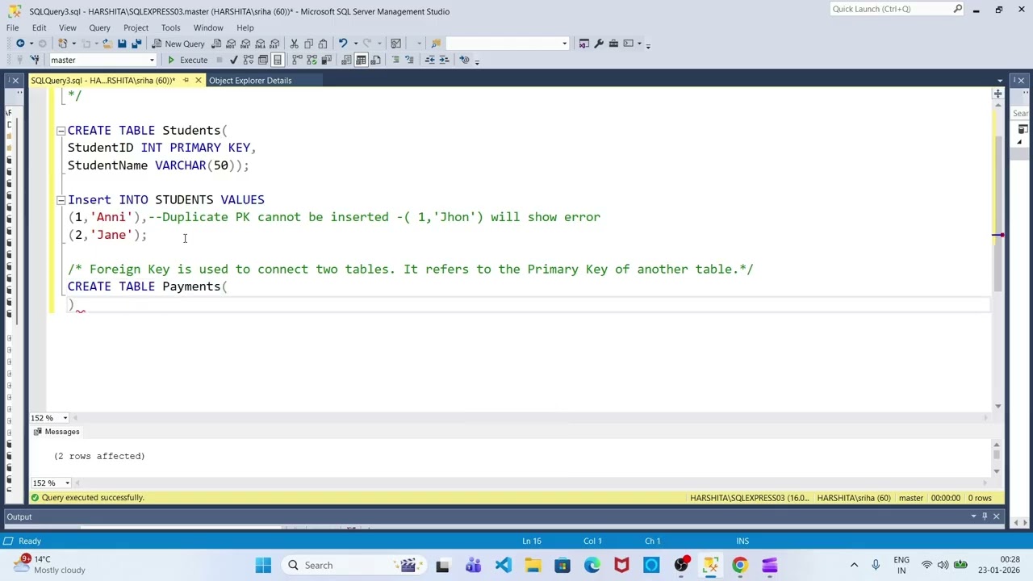Click the Parse checkmark icon

click(233, 60)
